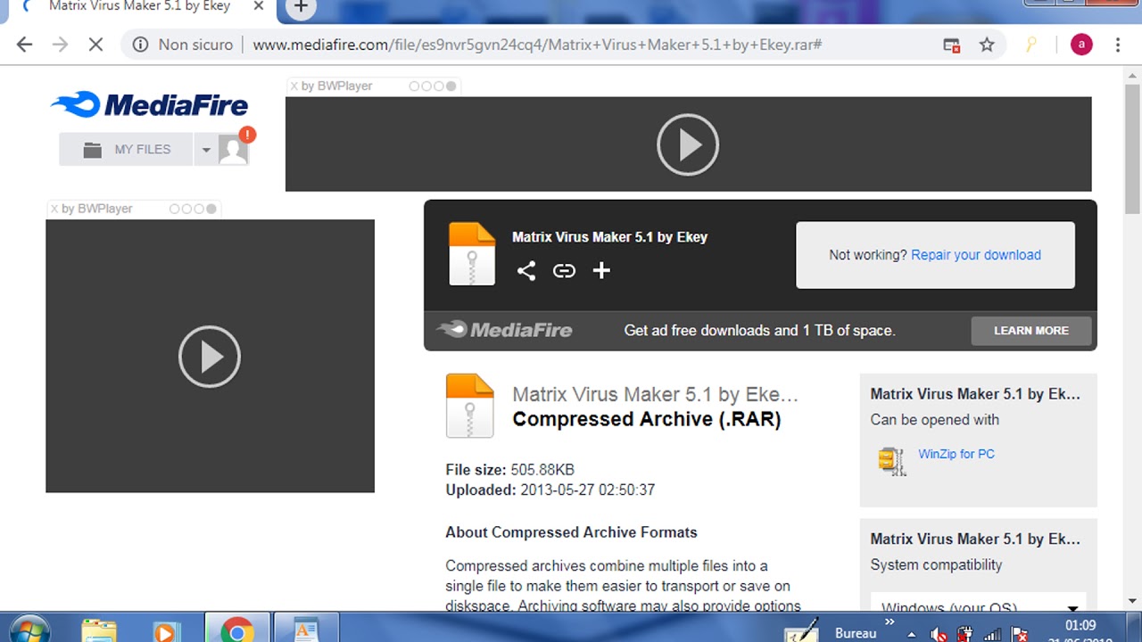Close the top BWPlayer ad with X
Screen dimensions: 1142x642
294,86
